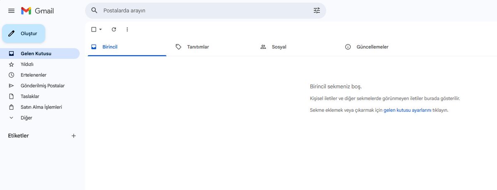This screenshot has width=497, height=190.
Task: Click the Etiketler heading
Action: pos(19,136)
